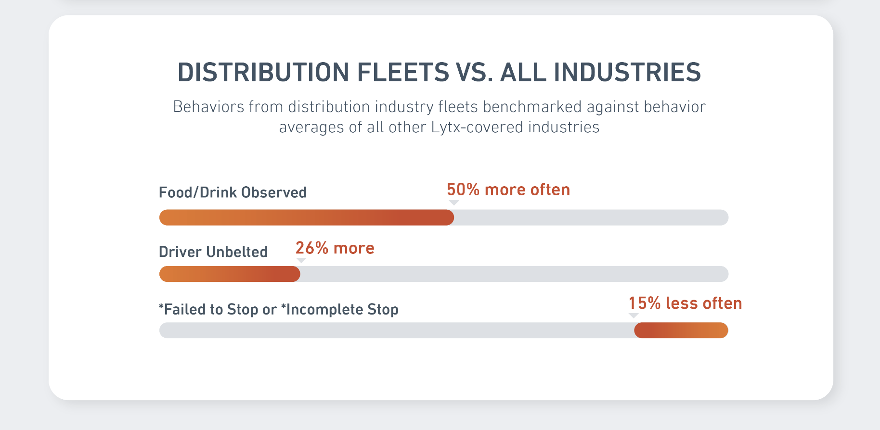Click the gray track of Food/Drink Observed bar
Image resolution: width=880 pixels, height=430 pixels.
tap(591, 217)
